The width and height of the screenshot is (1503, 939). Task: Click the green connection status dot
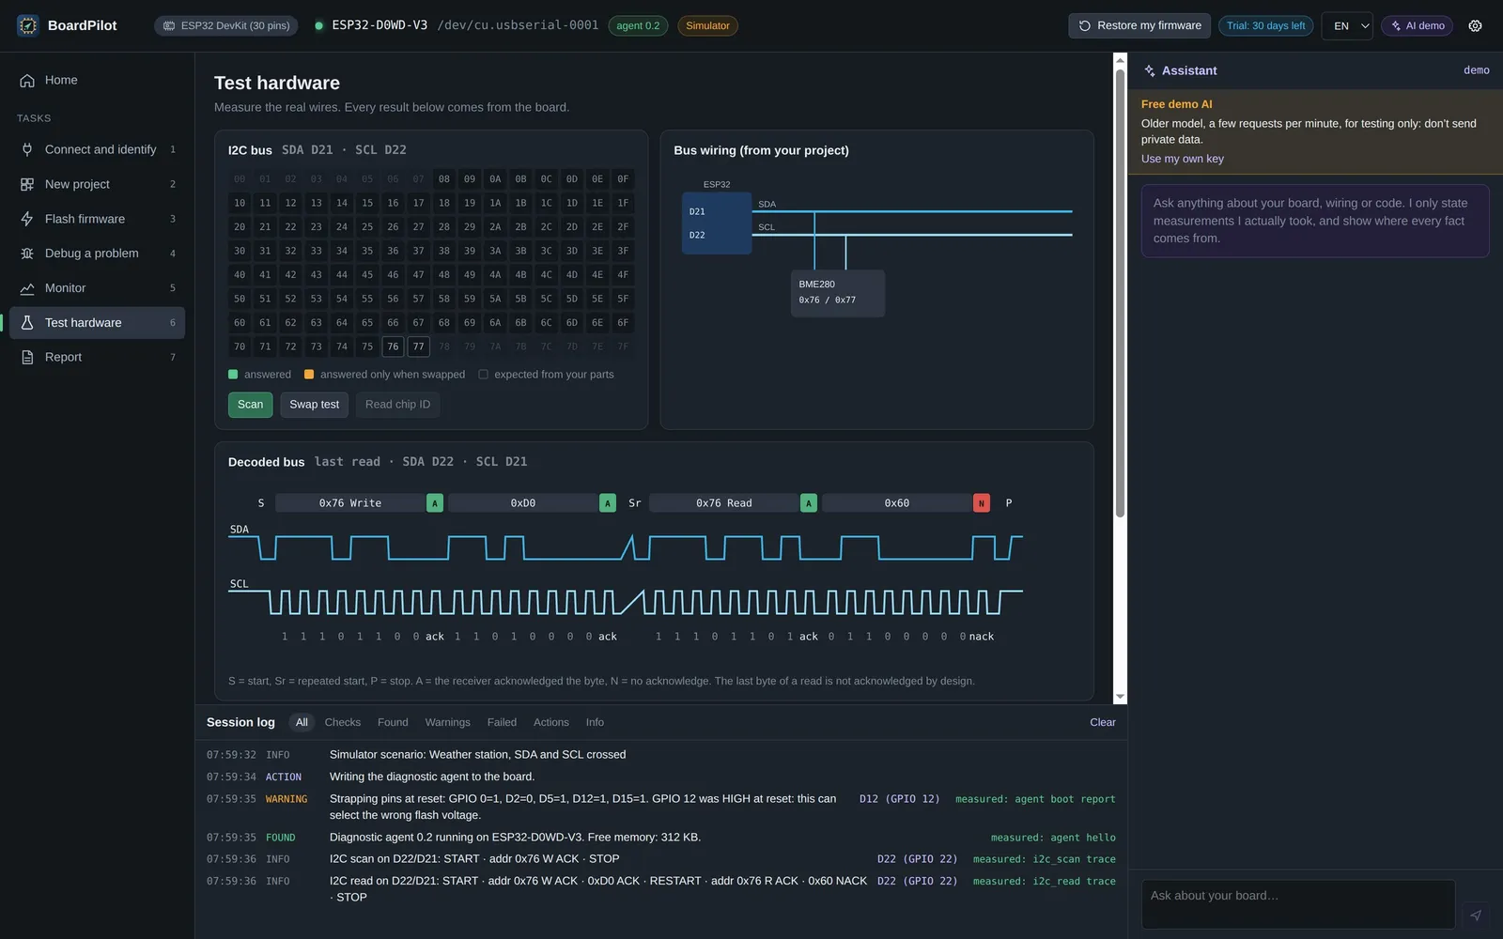pos(319,25)
